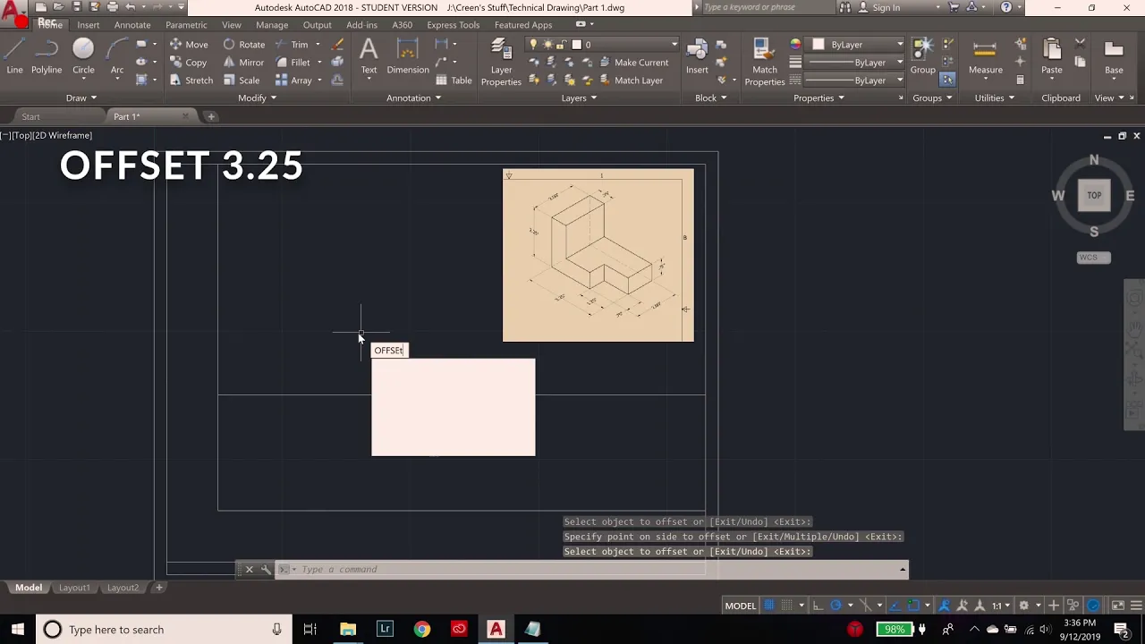Select the Text annotation tool
The height and width of the screenshot is (644, 1145).
369,56
